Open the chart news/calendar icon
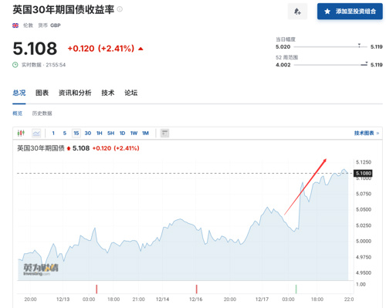386x308 pixels. 164,133
